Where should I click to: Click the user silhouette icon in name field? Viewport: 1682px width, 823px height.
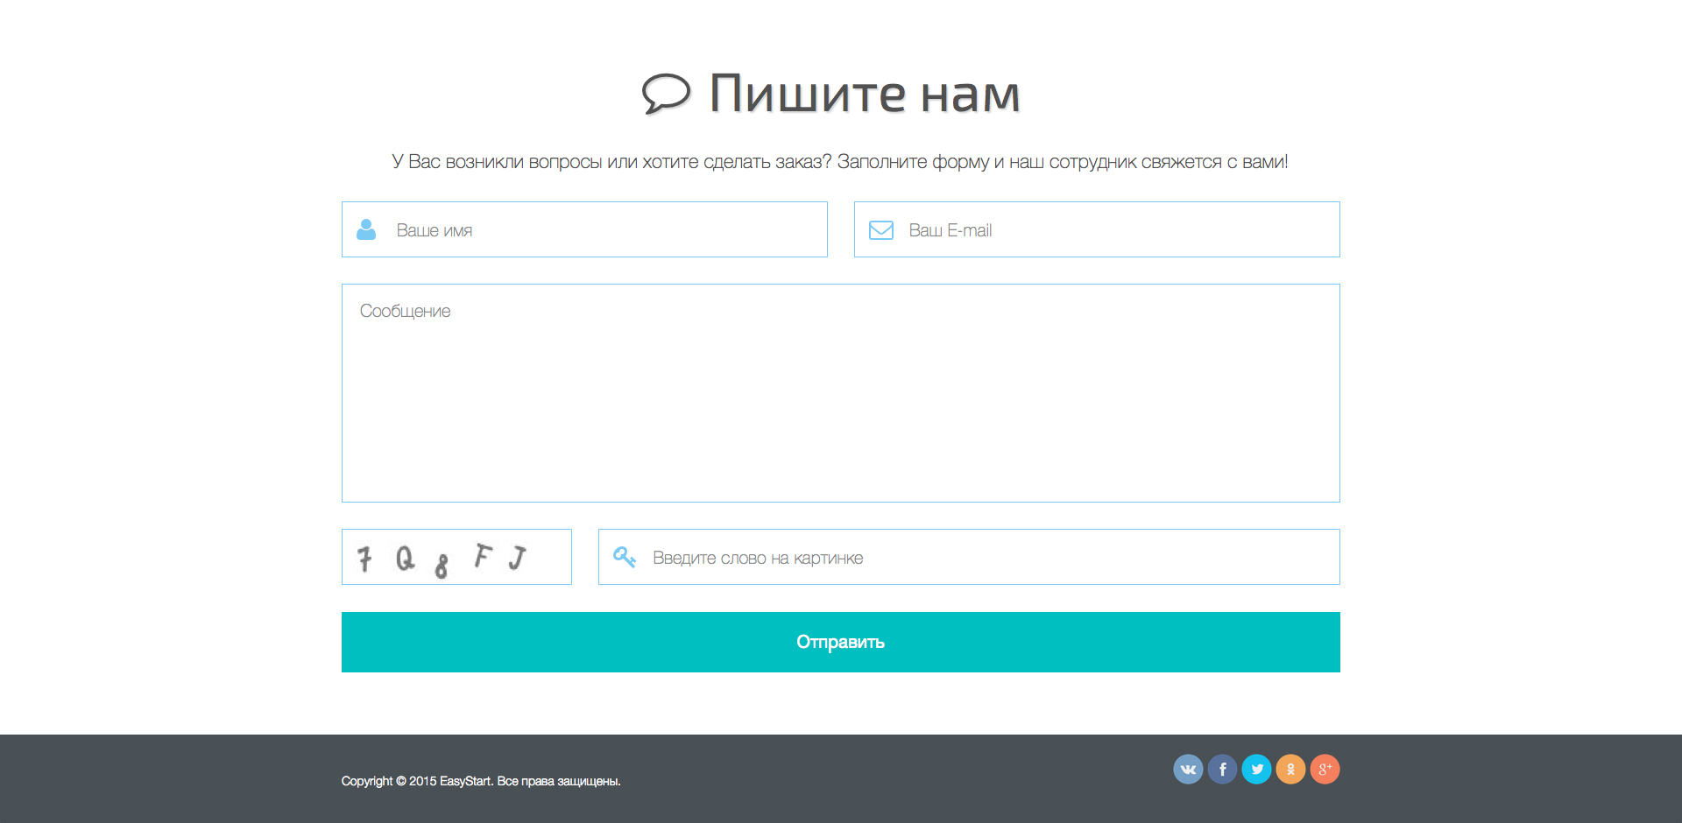tap(366, 229)
